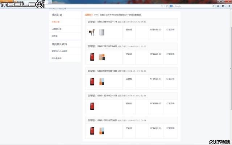Click the case thumbnail in order 5140226199010409
The height and width of the screenshot is (145, 232).
pyautogui.click(x=102, y=57)
